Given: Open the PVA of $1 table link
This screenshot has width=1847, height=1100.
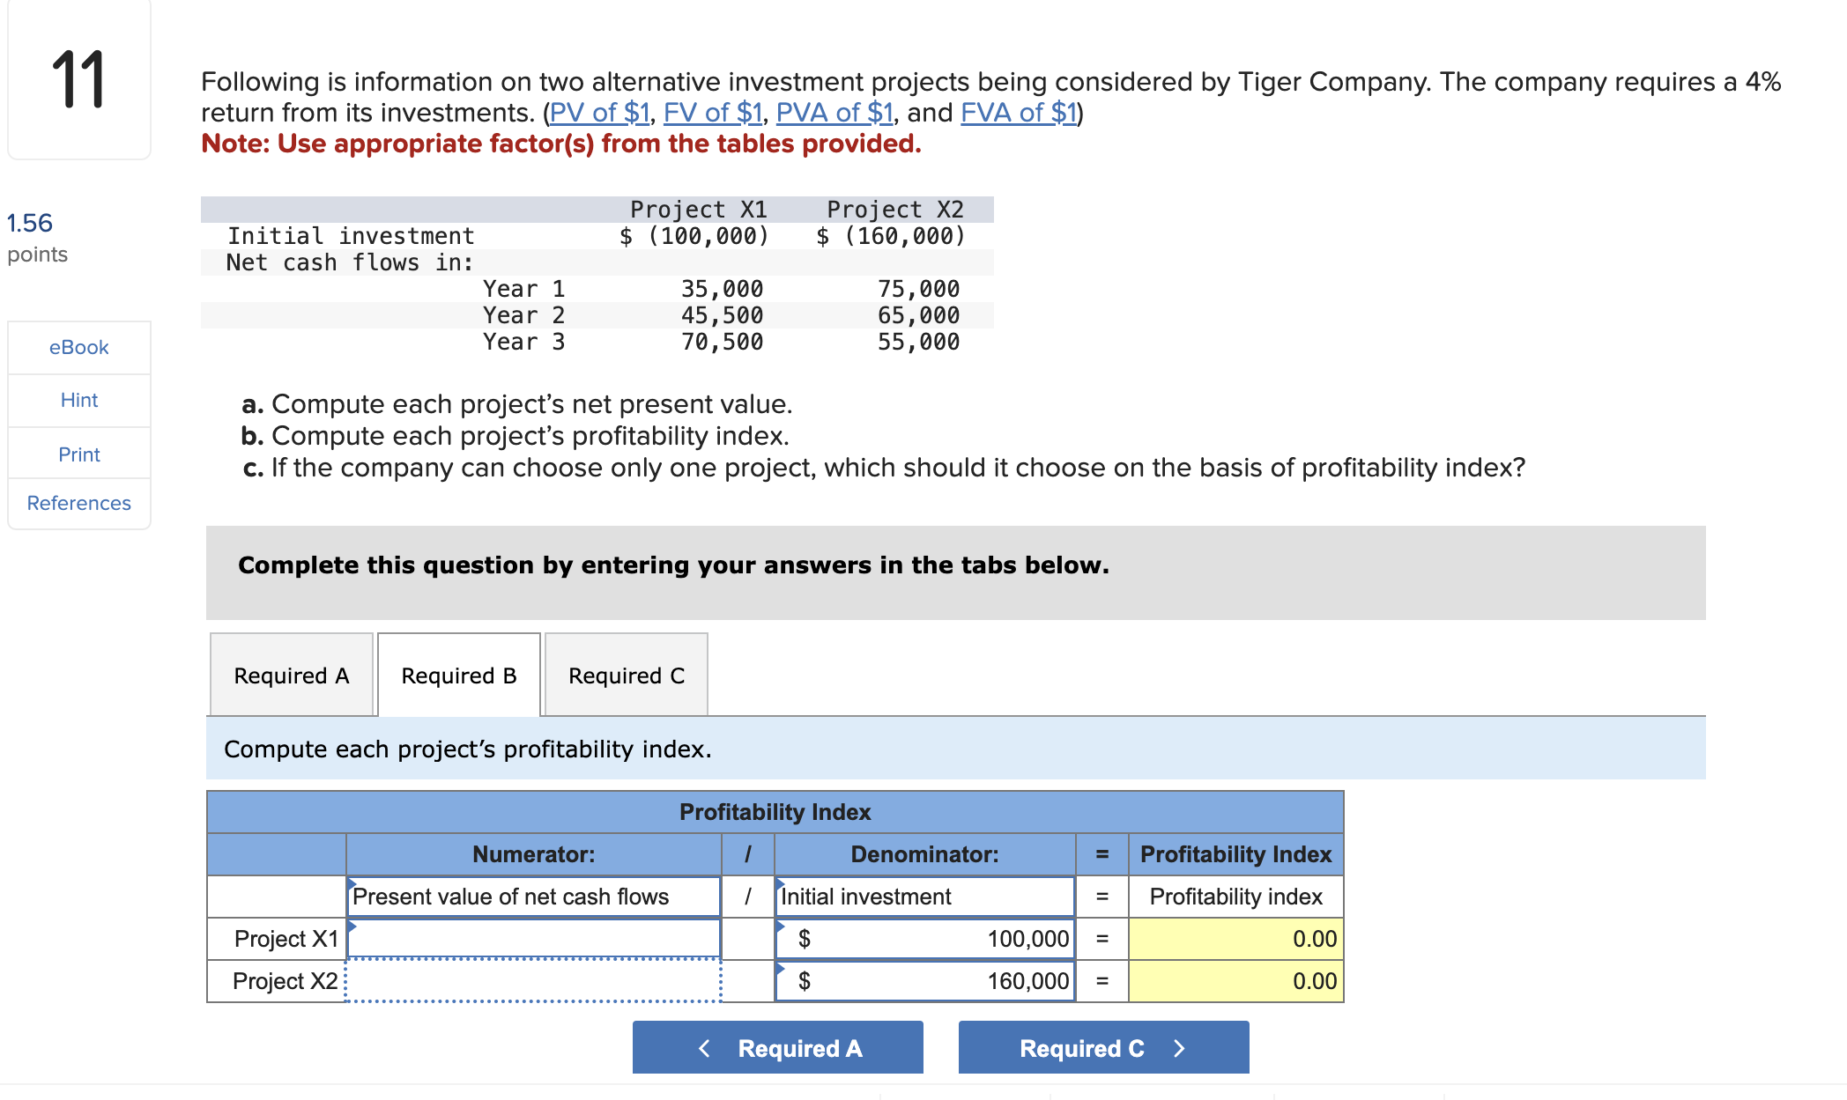Looking at the screenshot, I should coord(834,113).
